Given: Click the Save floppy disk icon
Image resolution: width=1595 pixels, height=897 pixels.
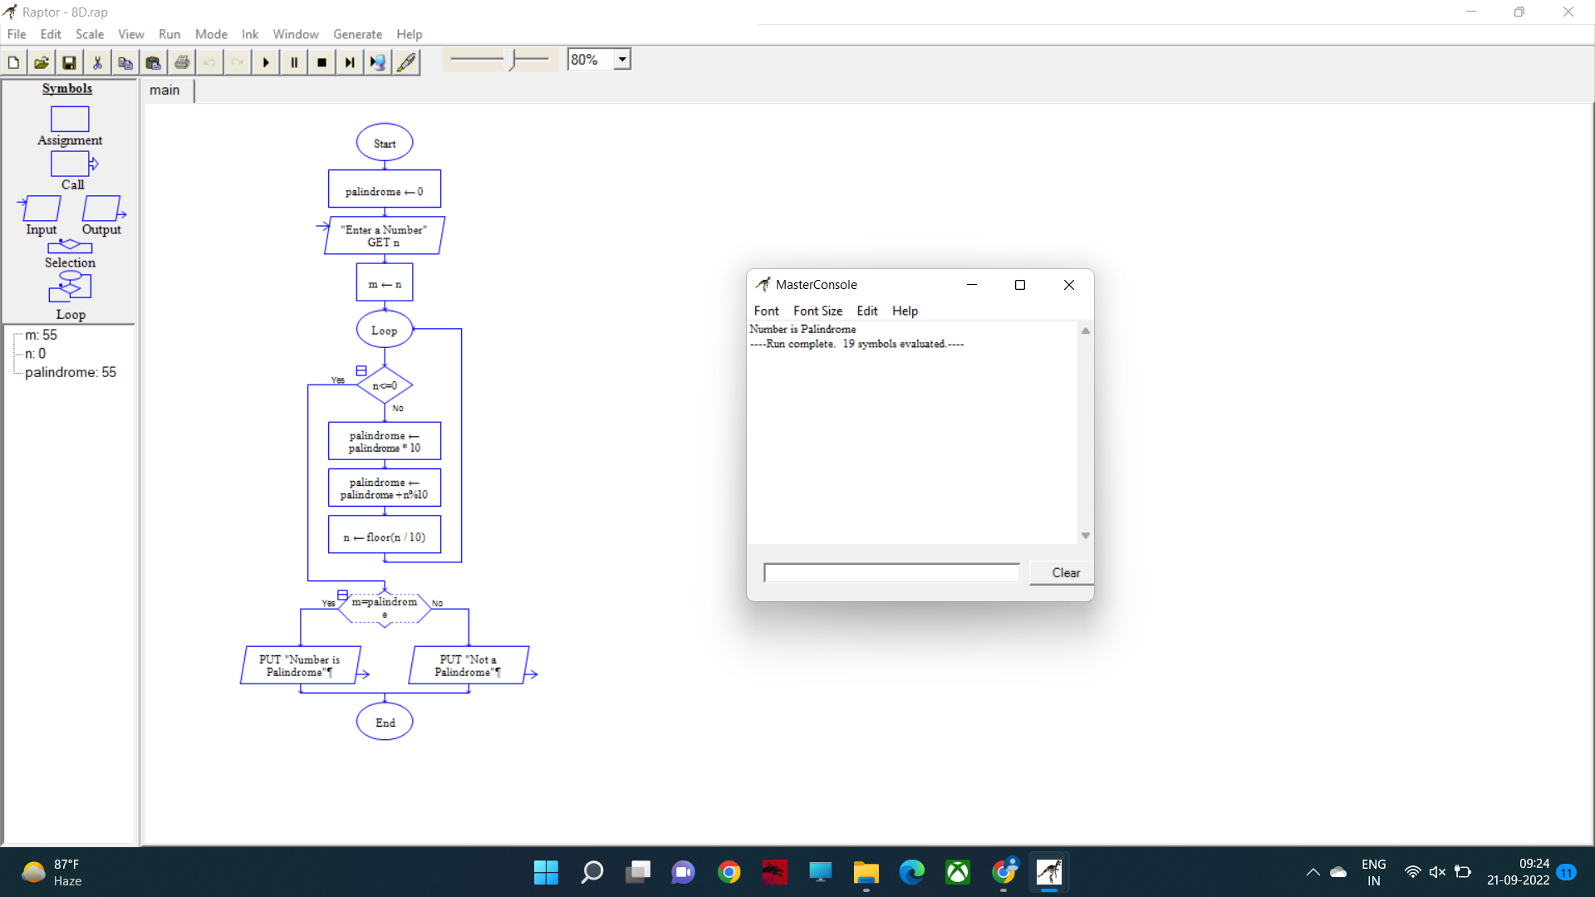Looking at the screenshot, I should 69,62.
